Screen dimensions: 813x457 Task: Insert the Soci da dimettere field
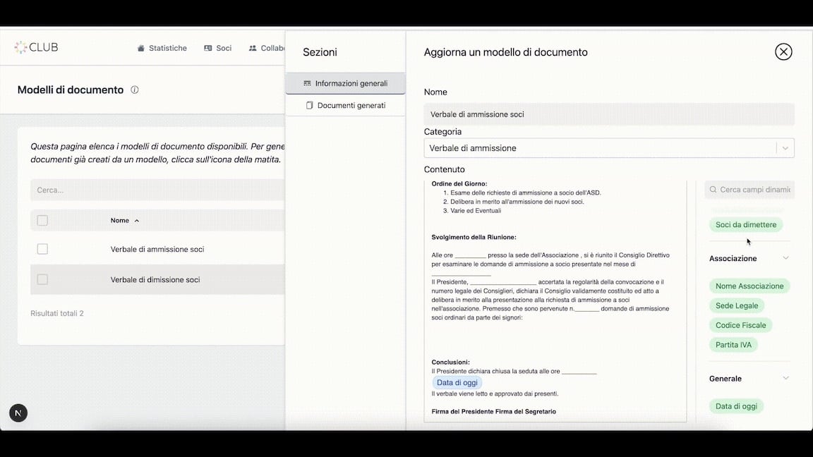click(745, 225)
